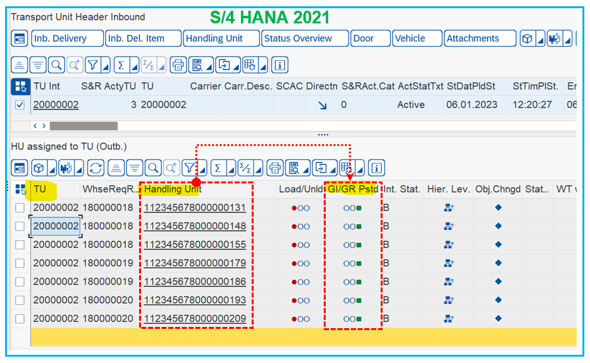Select checkbox of handling unit ending 0209
Viewport: 590px width, 363px height.
[x=20, y=319]
